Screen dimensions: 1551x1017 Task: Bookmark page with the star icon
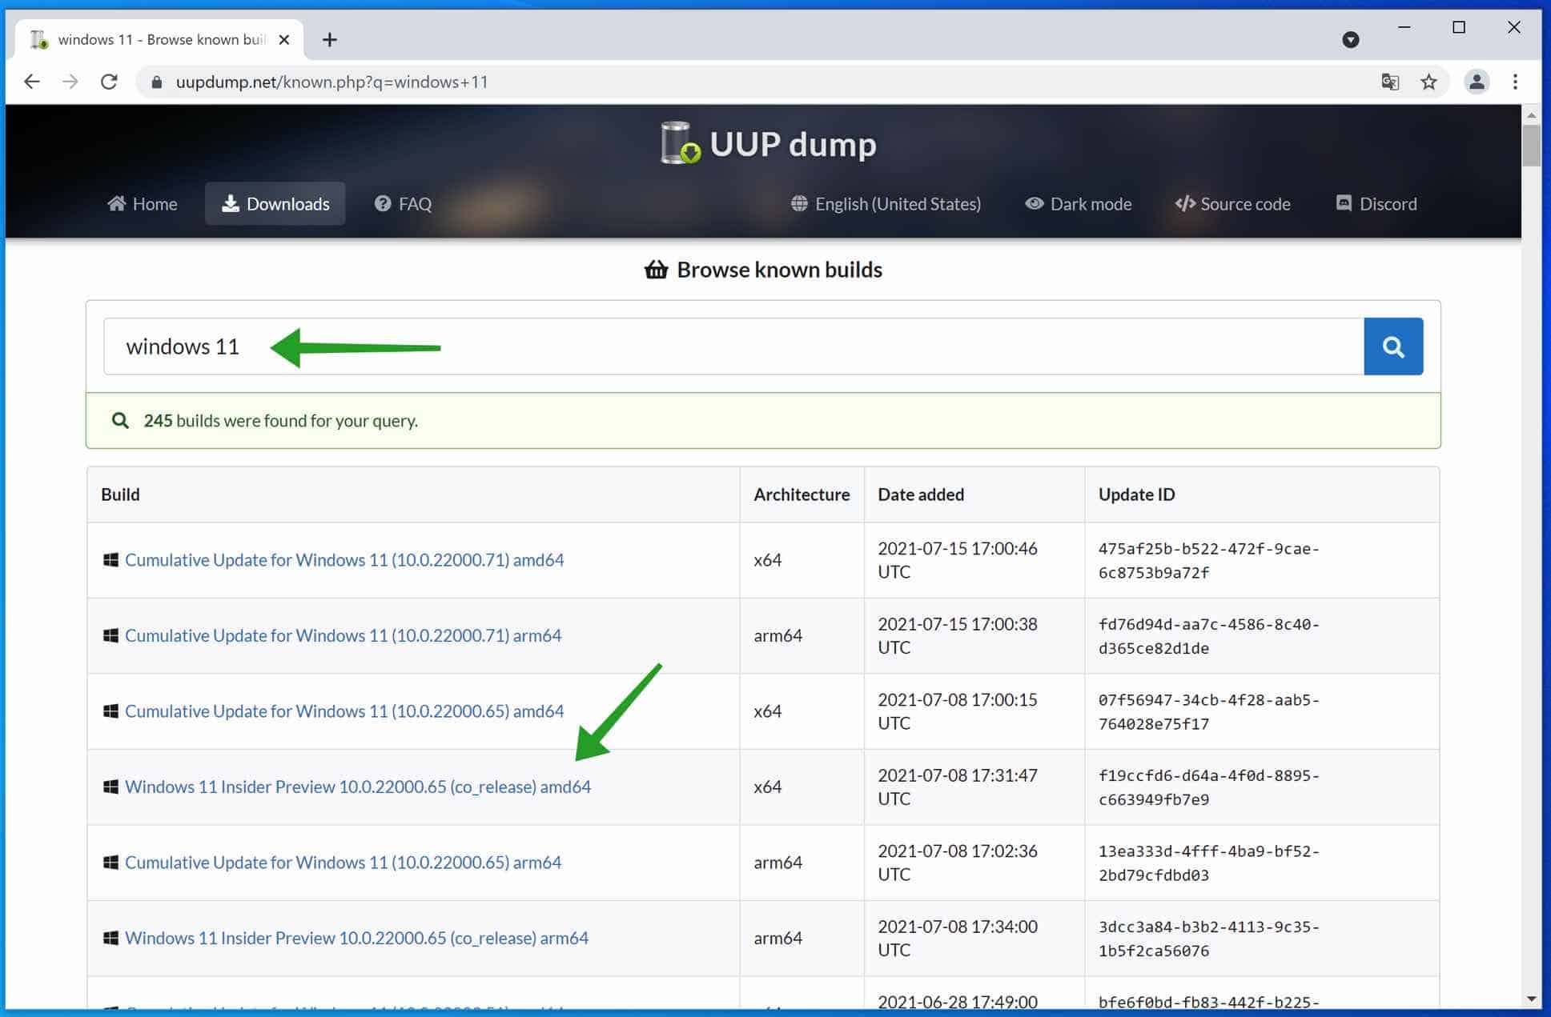pyautogui.click(x=1428, y=82)
